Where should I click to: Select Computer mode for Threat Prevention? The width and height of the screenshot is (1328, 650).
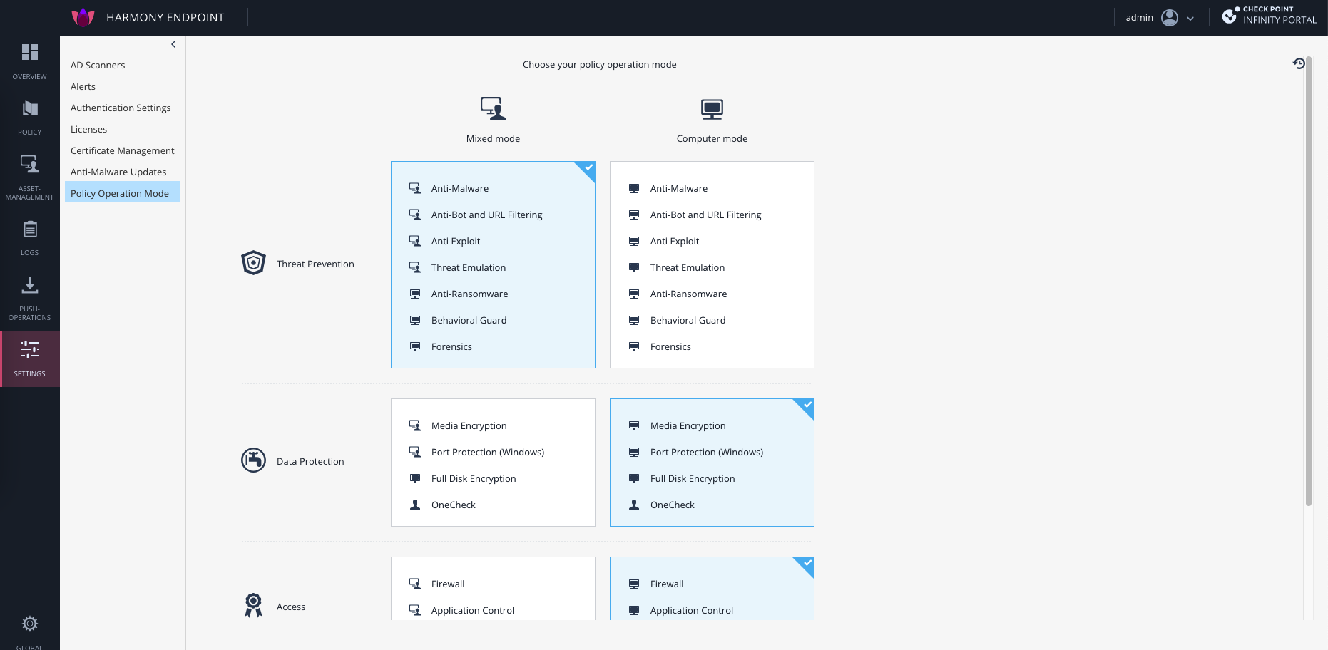tap(711, 264)
